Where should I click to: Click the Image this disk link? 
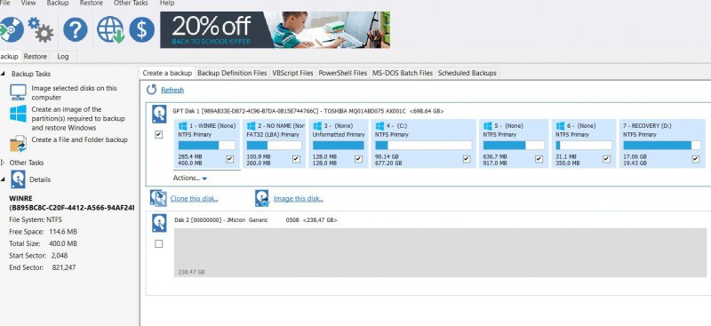299,199
